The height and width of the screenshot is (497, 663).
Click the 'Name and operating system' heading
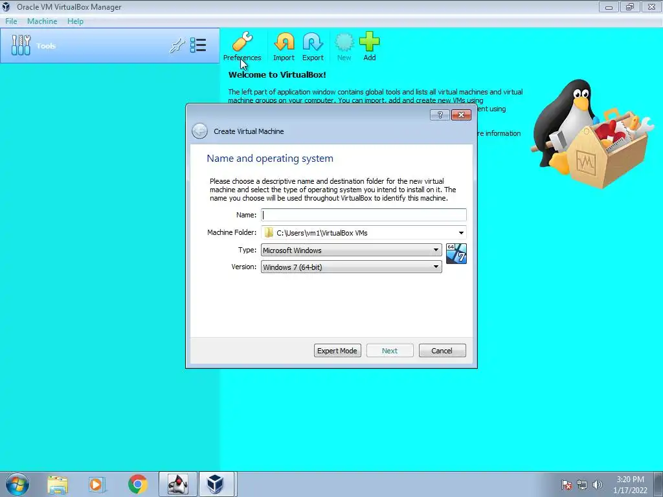click(270, 159)
